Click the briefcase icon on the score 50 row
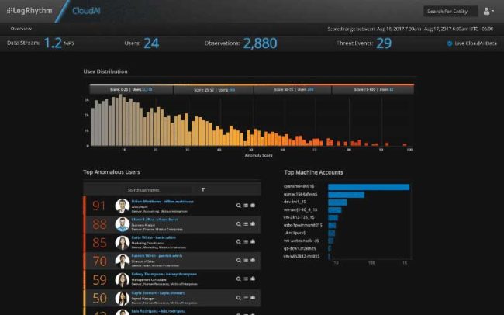Image resolution: width=504 pixels, height=315 pixels. [252, 299]
